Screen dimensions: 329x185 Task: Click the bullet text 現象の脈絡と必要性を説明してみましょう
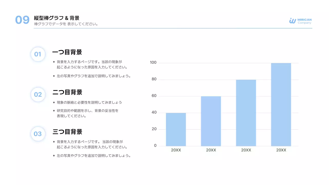click(89, 102)
